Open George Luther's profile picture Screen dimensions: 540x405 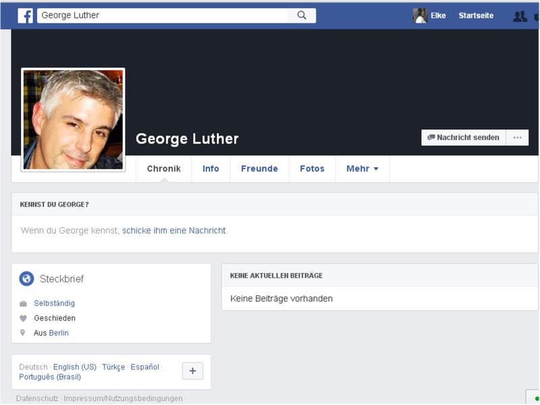click(73, 119)
